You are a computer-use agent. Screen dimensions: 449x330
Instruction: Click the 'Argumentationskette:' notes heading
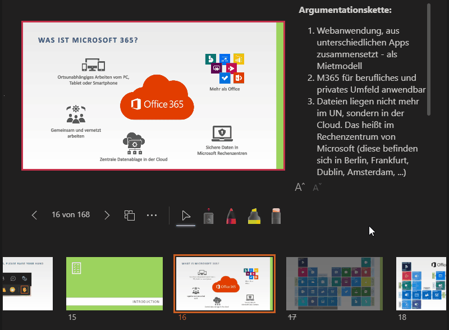[345, 10]
